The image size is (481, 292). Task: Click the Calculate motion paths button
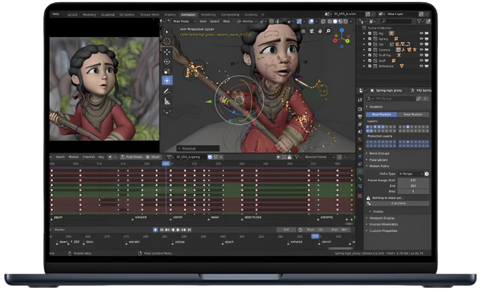click(x=398, y=203)
